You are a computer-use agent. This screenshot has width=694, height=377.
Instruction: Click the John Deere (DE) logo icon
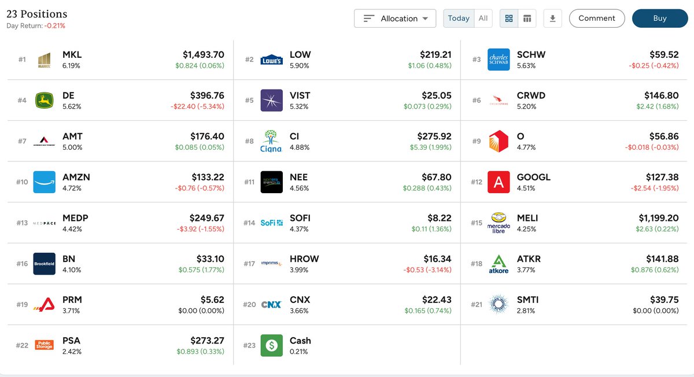point(45,101)
